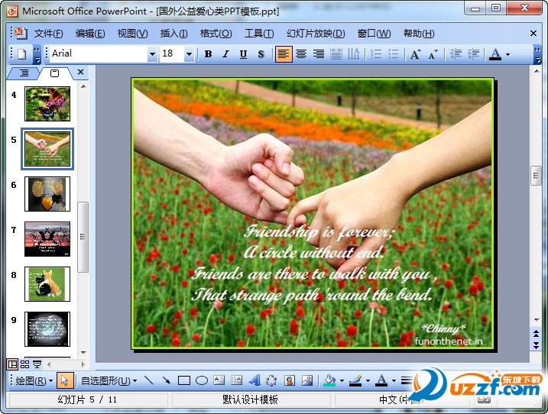548x414 pixels.
Task: Toggle underline formatting
Action: tap(243, 54)
